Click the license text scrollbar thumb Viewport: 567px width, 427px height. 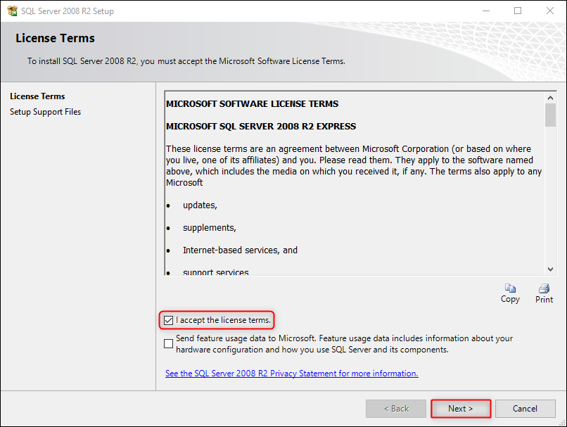point(550,115)
